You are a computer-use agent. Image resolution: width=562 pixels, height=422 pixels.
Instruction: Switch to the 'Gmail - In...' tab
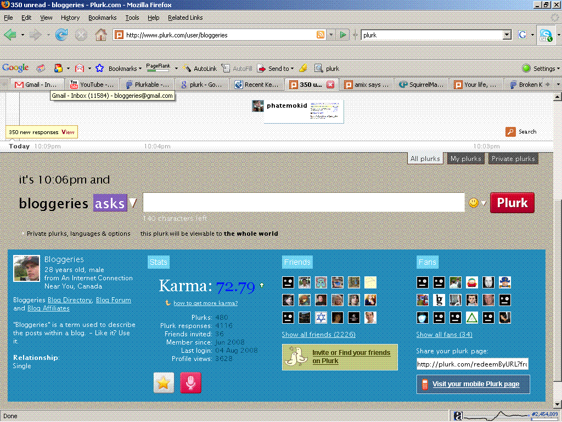[x=37, y=85]
